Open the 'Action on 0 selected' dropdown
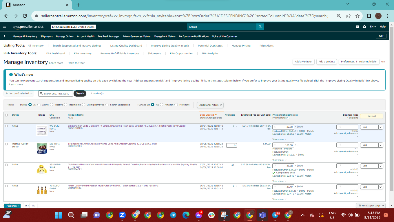This screenshot has height=222, width=394. click(19, 93)
